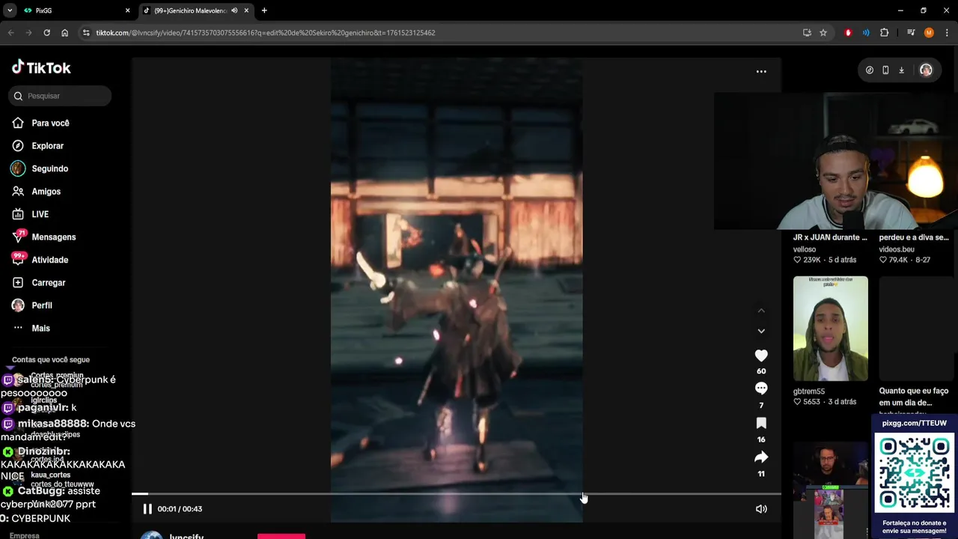
Task: Switch to the PixGG browser tab
Action: 73,10
